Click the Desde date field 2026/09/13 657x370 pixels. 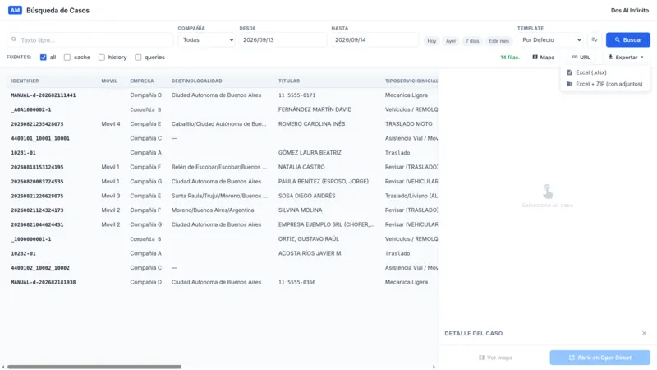pyautogui.click(x=283, y=39)
